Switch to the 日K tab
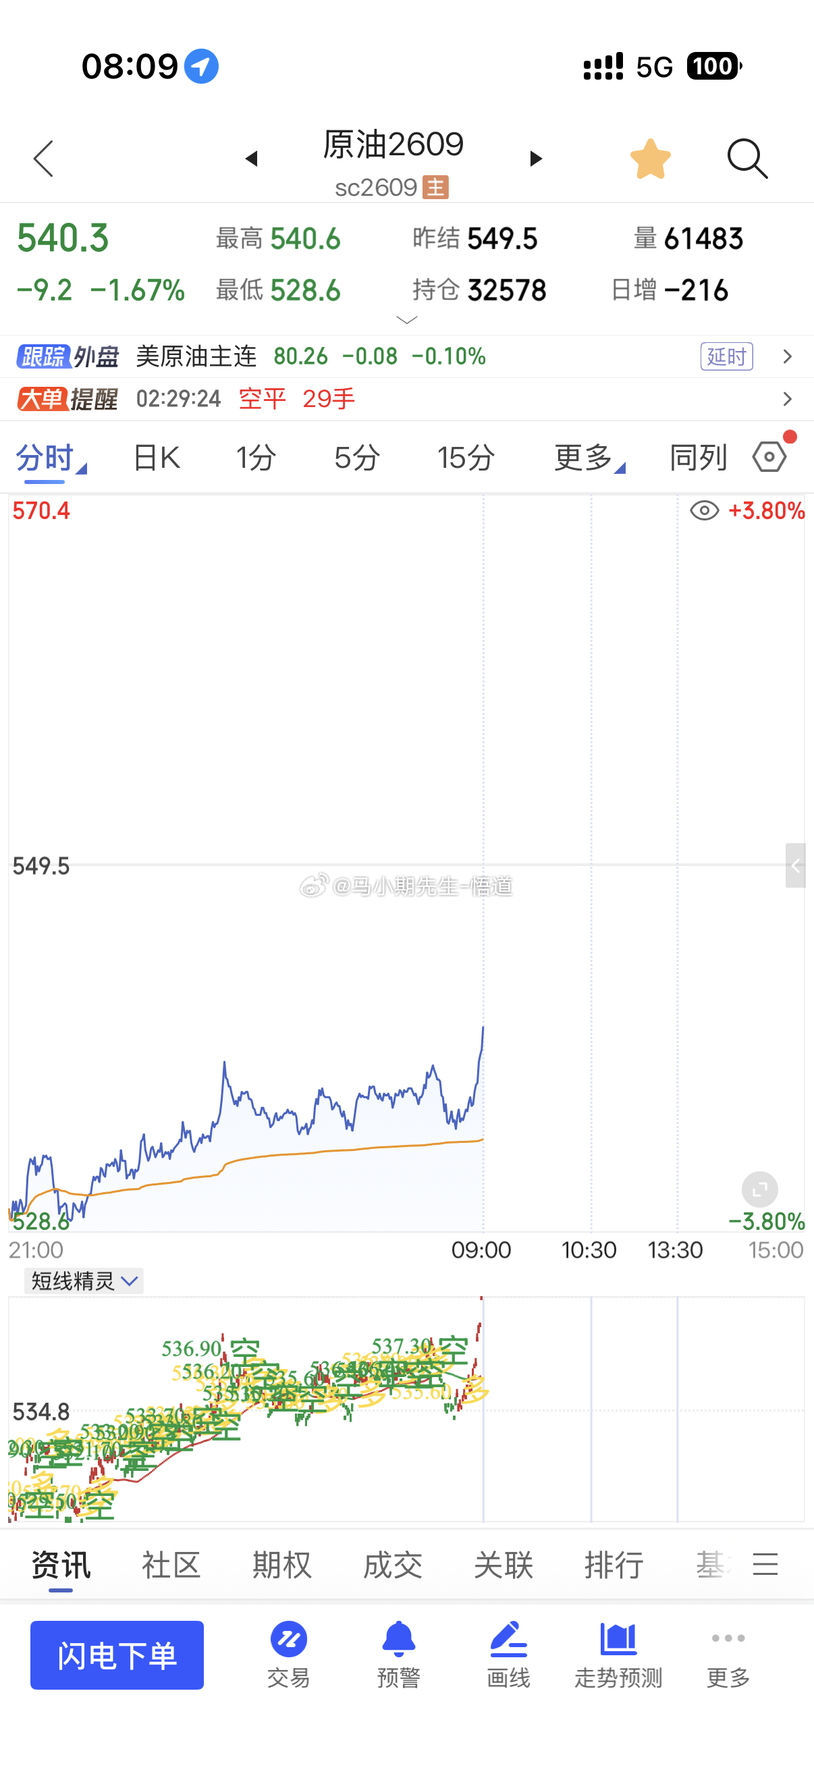The width and height of the screenshot is (814, 1770). pos(157,457)
